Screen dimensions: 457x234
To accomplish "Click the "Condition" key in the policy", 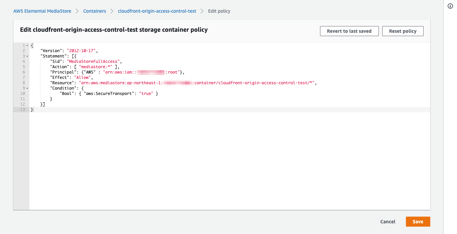I will (63, 88).
